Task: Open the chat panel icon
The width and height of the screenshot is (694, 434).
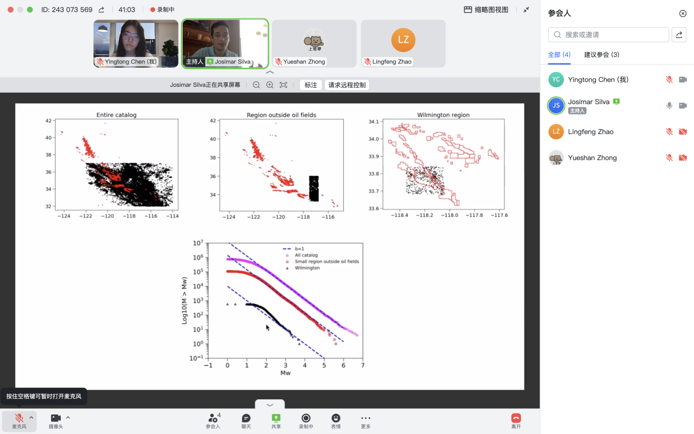Action: [246, 418]
